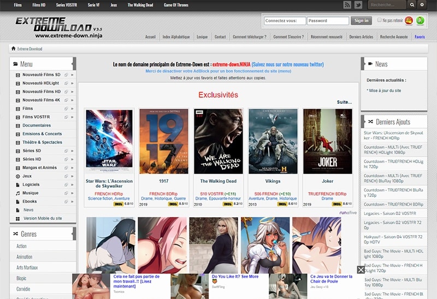This screenshot has width=437, height=299.
Task: Click the search magnifier button
Action: (x=412, y=5)
